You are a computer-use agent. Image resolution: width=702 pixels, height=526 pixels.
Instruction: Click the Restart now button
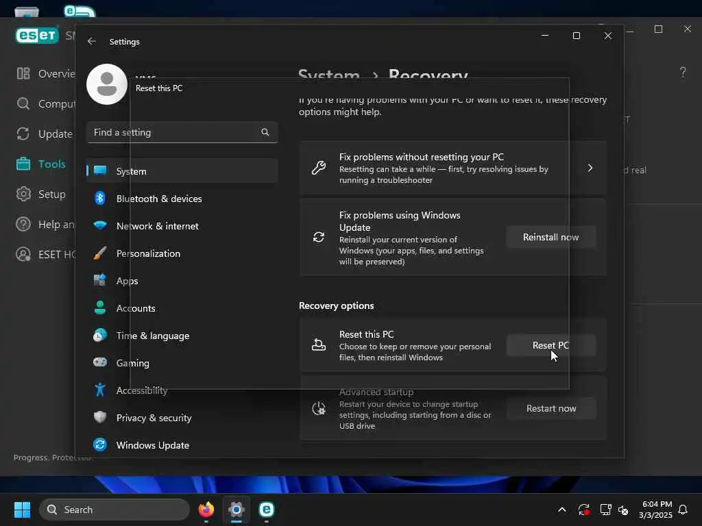[551, 408]
